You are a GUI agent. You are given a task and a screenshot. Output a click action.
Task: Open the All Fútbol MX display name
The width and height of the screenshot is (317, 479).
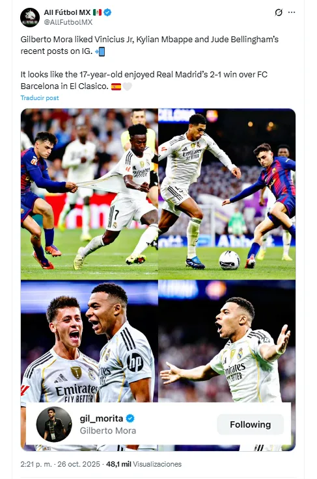[67, 12]
